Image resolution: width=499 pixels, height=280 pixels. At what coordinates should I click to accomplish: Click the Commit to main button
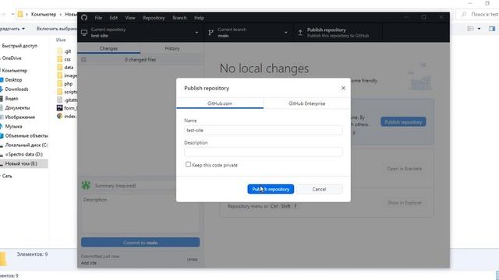tap(140, 243)
